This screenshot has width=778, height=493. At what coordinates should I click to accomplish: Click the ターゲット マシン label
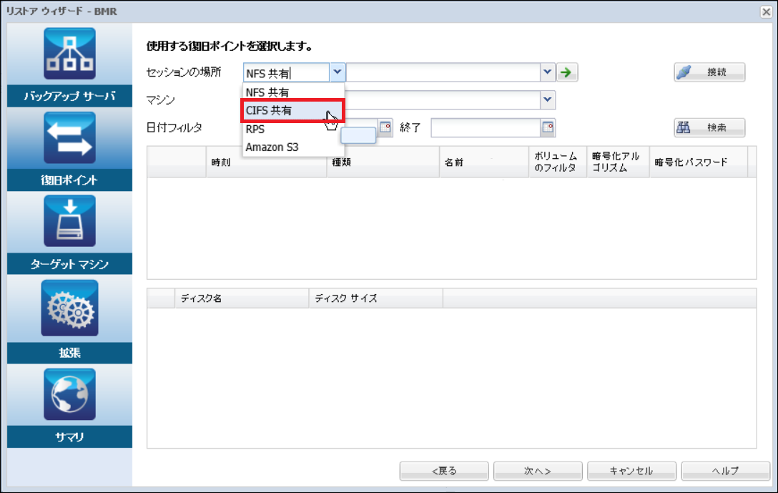point(69,264)
